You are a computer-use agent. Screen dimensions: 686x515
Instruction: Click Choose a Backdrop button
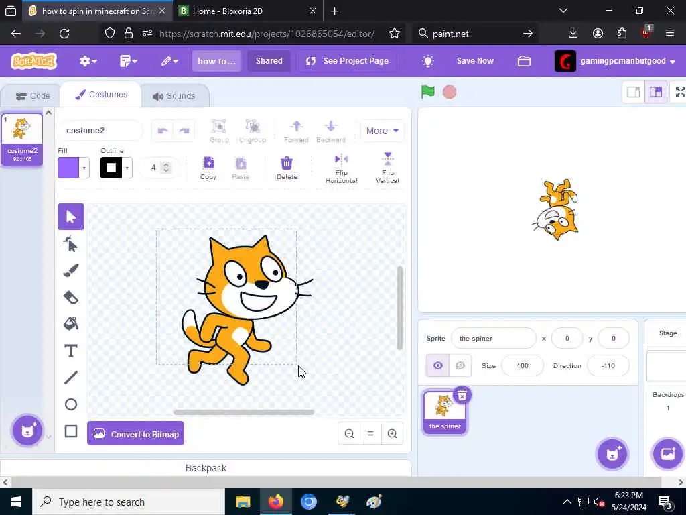click(x=668, y=454)
